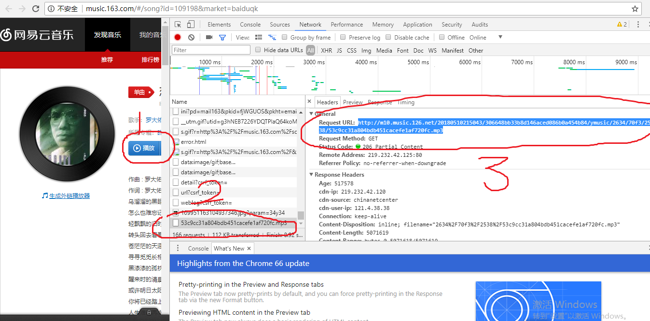This screenshot has width=650, height=321.
Task: Filter requests by Media type
Action: coord(384,50)
